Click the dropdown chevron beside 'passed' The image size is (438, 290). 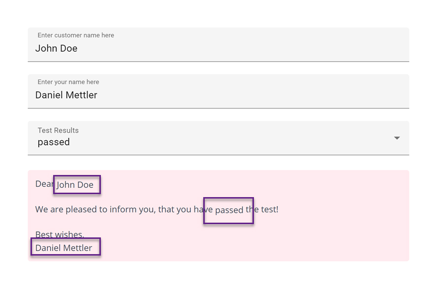coord(397,139)
